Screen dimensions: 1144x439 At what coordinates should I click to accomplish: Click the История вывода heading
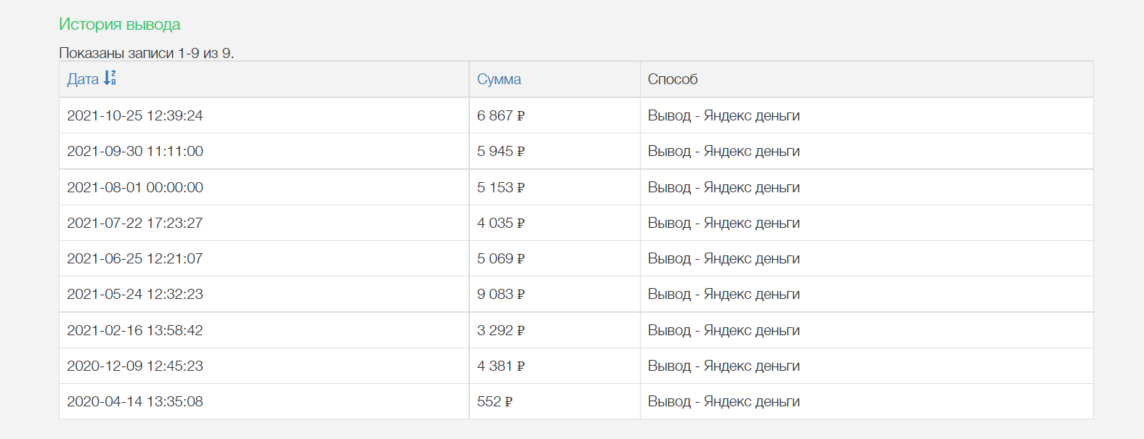[x=120, y=24]
